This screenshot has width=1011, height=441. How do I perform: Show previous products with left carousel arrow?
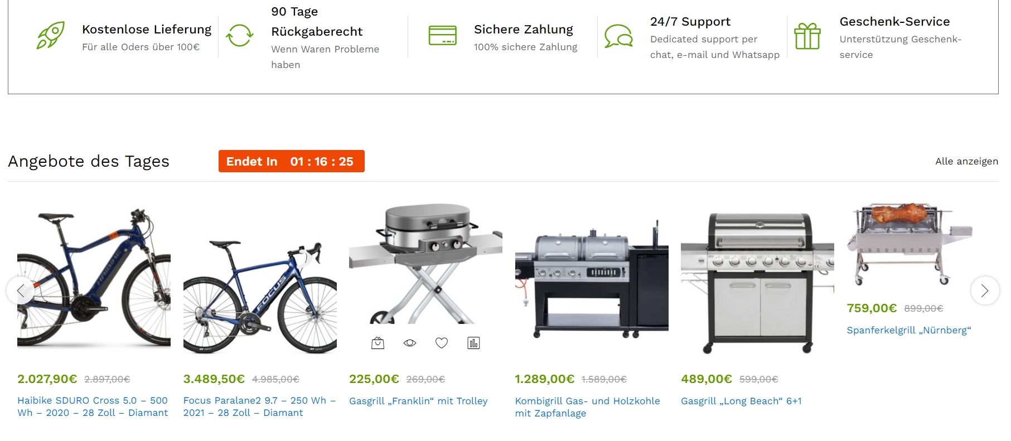click(x=21, y=290)
